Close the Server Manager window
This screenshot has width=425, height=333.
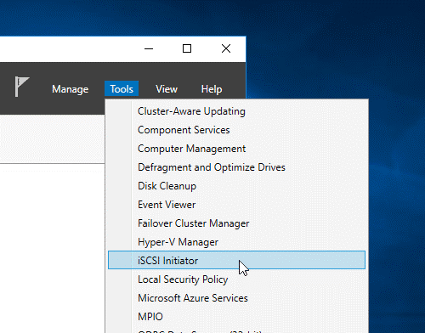[226, 48]
